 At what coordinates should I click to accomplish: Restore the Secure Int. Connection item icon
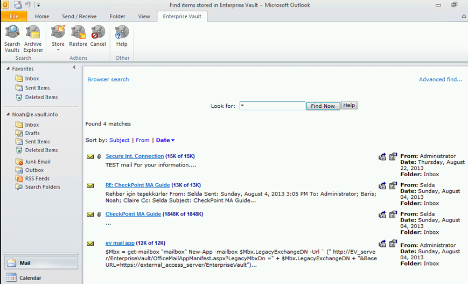pyautogui.click(x=382, y=156)
